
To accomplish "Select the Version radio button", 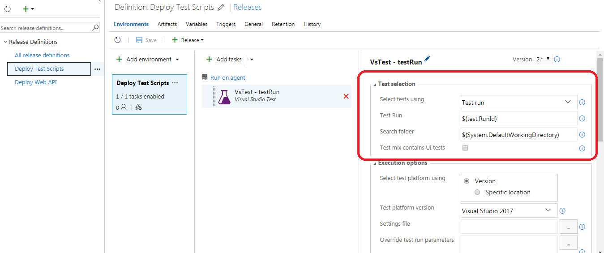I will (x=467, y=181).
